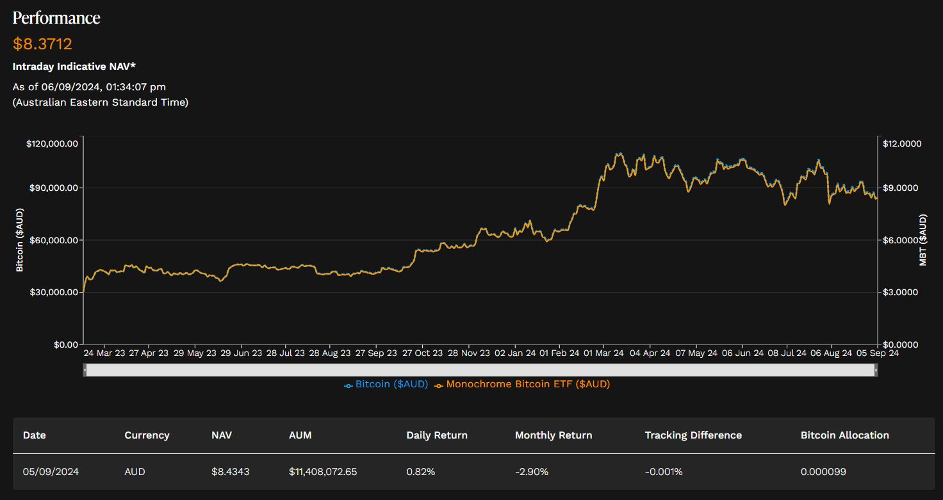Select the Date column header
The height and width of the screenshot is (500, 943).
pos(34,435)
